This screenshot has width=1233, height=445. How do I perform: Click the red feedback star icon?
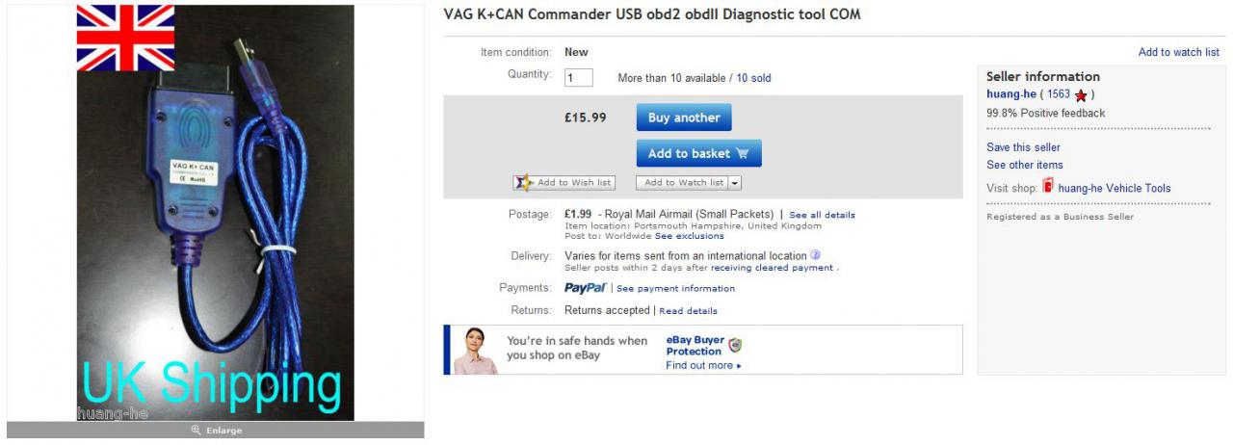1081,95
